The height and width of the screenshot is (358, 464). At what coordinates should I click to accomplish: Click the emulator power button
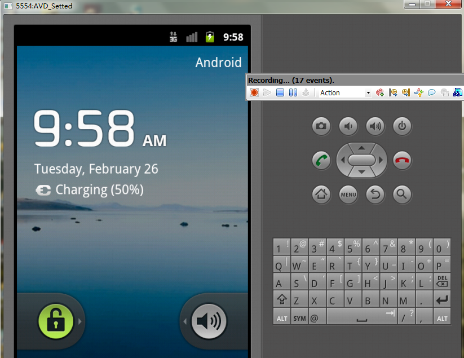pos(402,126)
